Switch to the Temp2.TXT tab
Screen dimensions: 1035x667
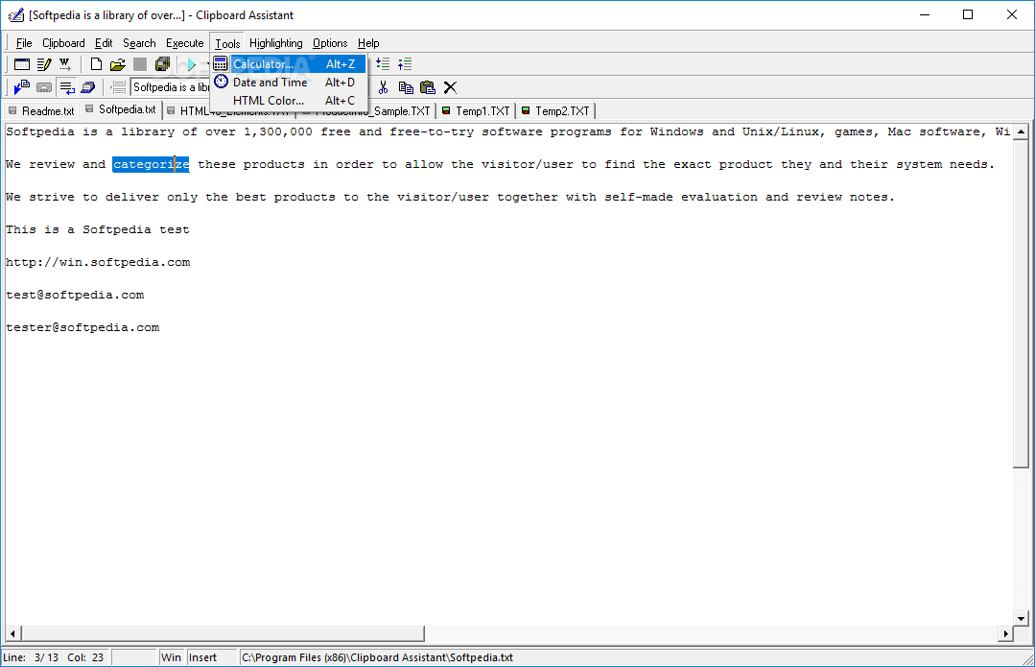pyautogui.click(x=555, y=111)
